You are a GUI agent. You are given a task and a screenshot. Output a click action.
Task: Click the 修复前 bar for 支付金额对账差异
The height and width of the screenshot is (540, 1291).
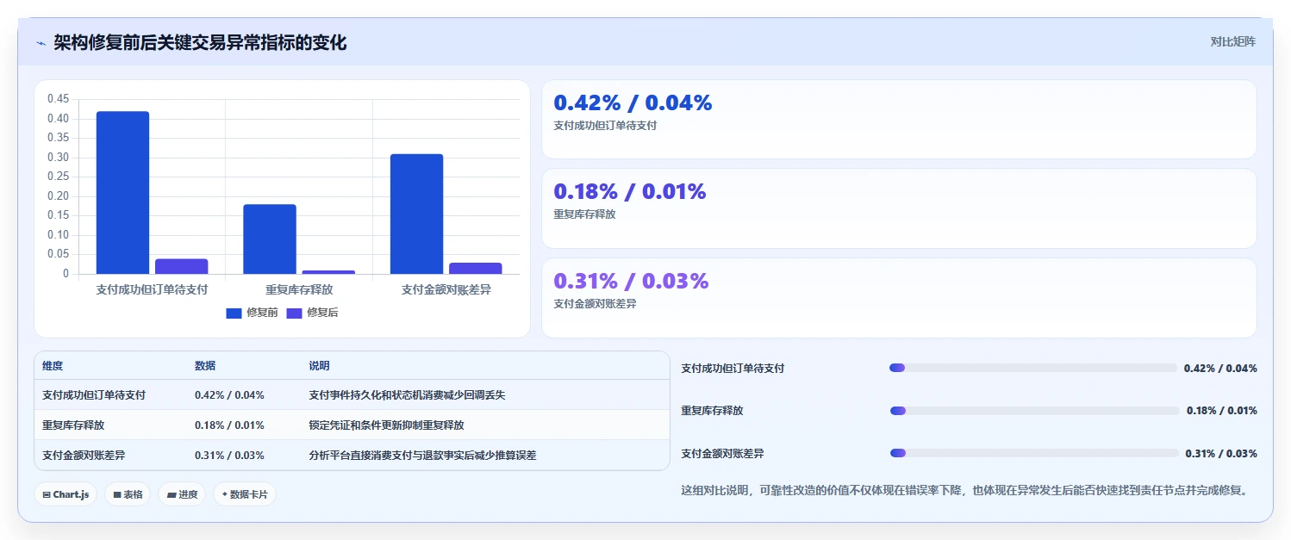(416, 214)
